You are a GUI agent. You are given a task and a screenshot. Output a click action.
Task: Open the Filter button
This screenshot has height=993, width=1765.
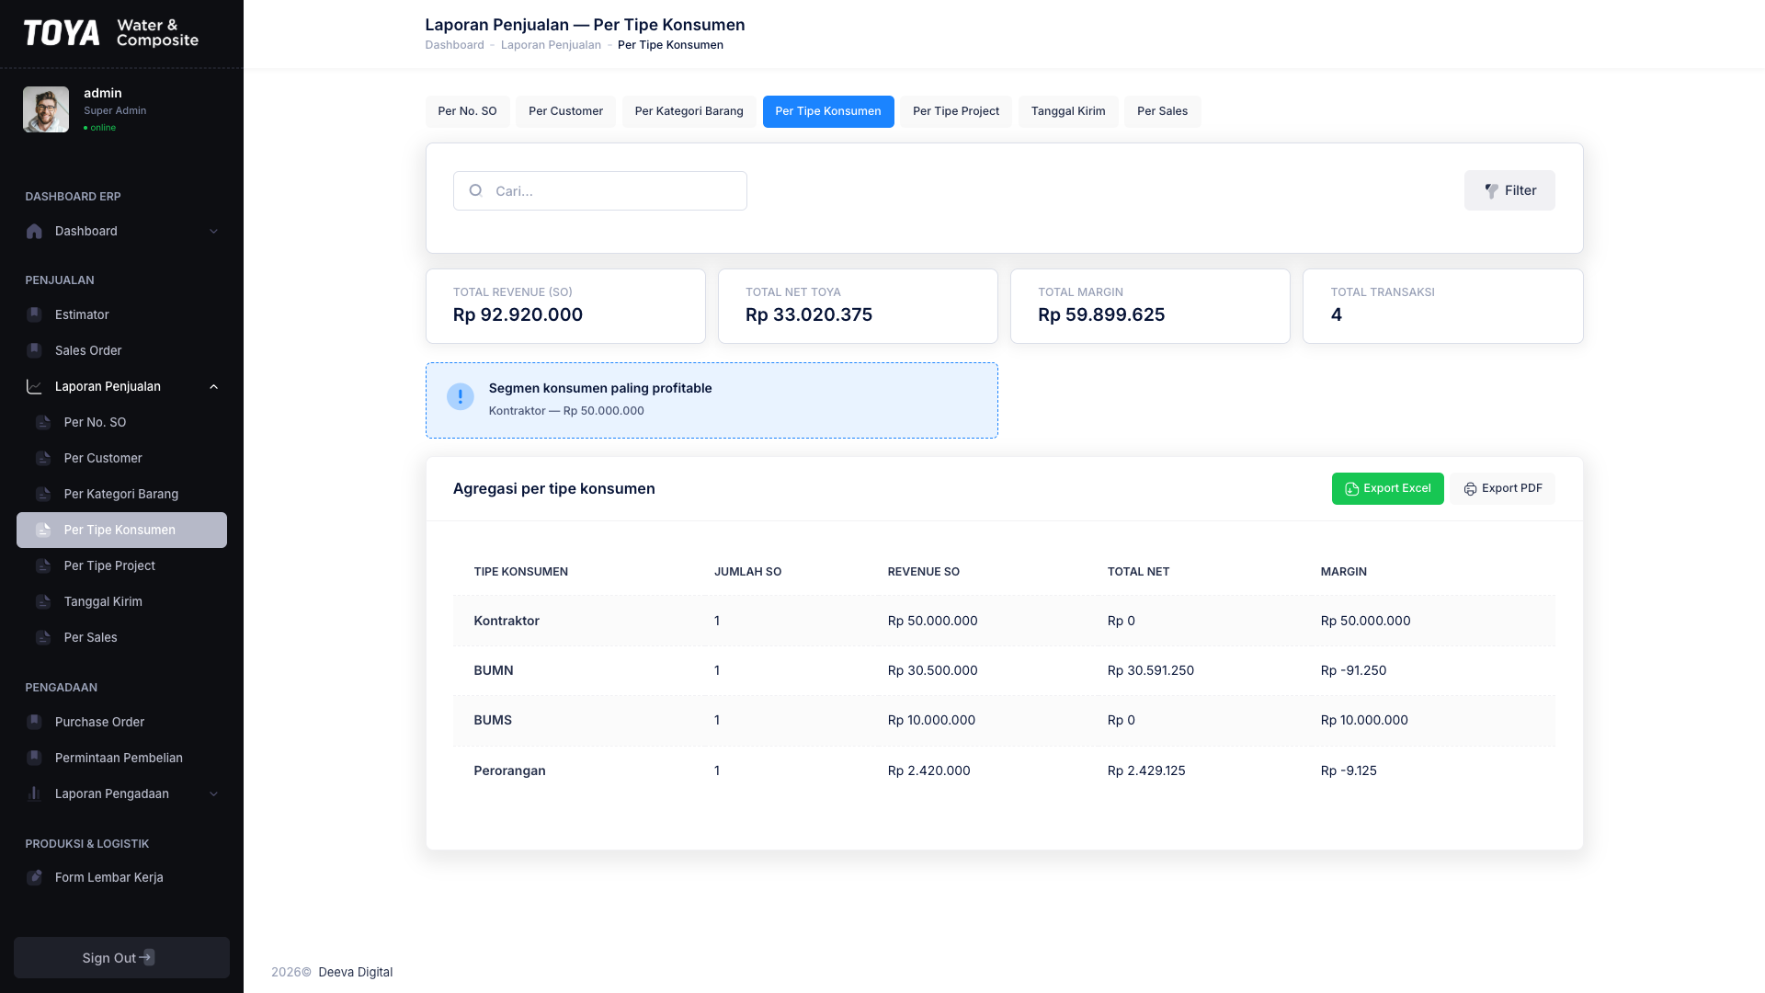click(x=1509, y=190)
